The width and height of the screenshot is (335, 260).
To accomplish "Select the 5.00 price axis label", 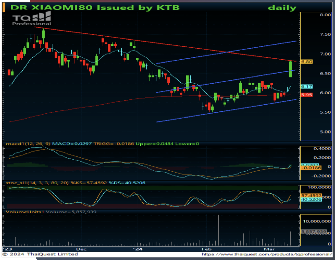I will point(325,132).
